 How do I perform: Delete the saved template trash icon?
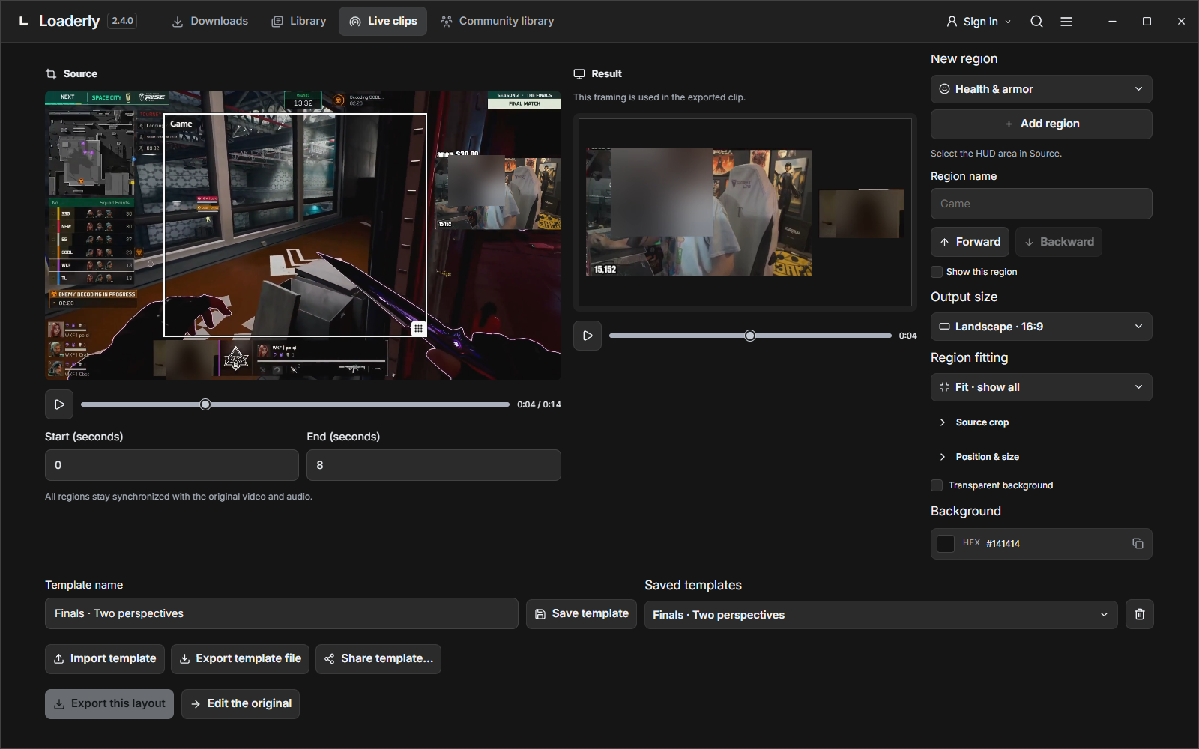(x=1140, y=614)
